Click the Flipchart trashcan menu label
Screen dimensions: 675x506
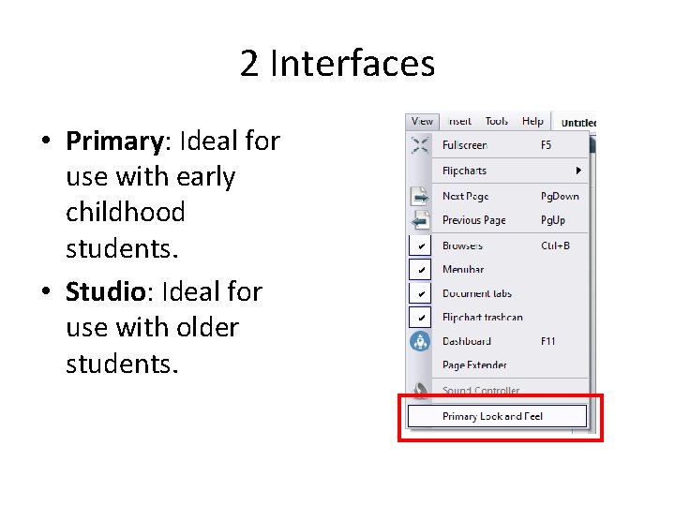coord(483,318)
